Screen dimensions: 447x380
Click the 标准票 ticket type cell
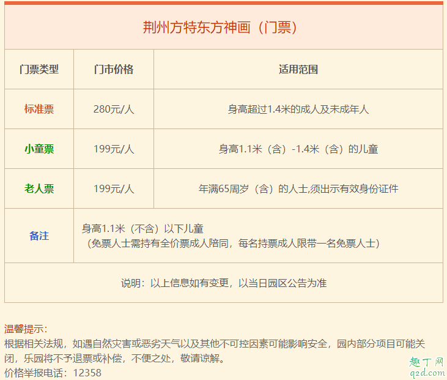point(39,109)
